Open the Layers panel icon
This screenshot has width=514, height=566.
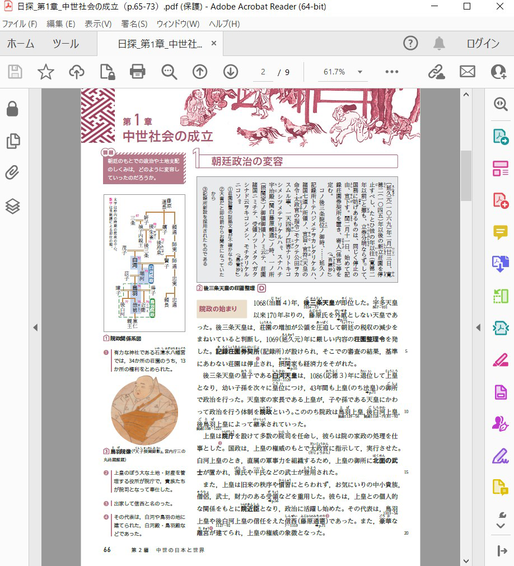coord(12,206)
